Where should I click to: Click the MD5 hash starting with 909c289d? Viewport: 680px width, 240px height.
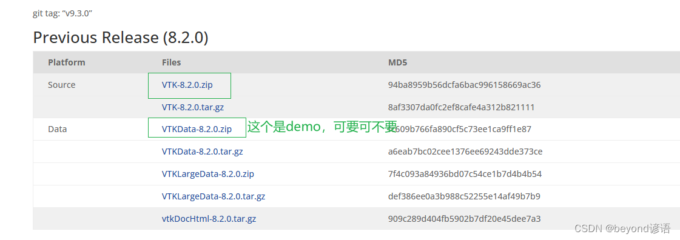click(465, 219)
